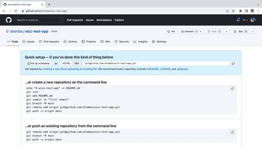Image resolution: width=262 pixels, height=147 pixels.
Task: Open the dromba owner profile link
Action: [16, 31]
